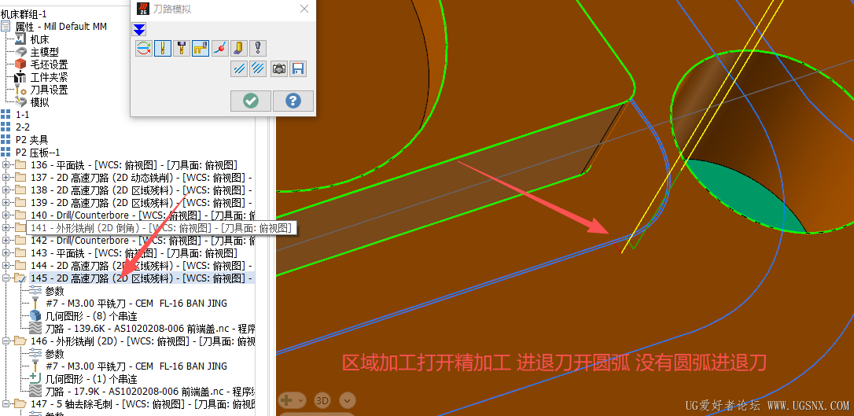Open help with the blue question button
Screen dimensions: 854x416
pyautogui.click(x=293, y=101)
